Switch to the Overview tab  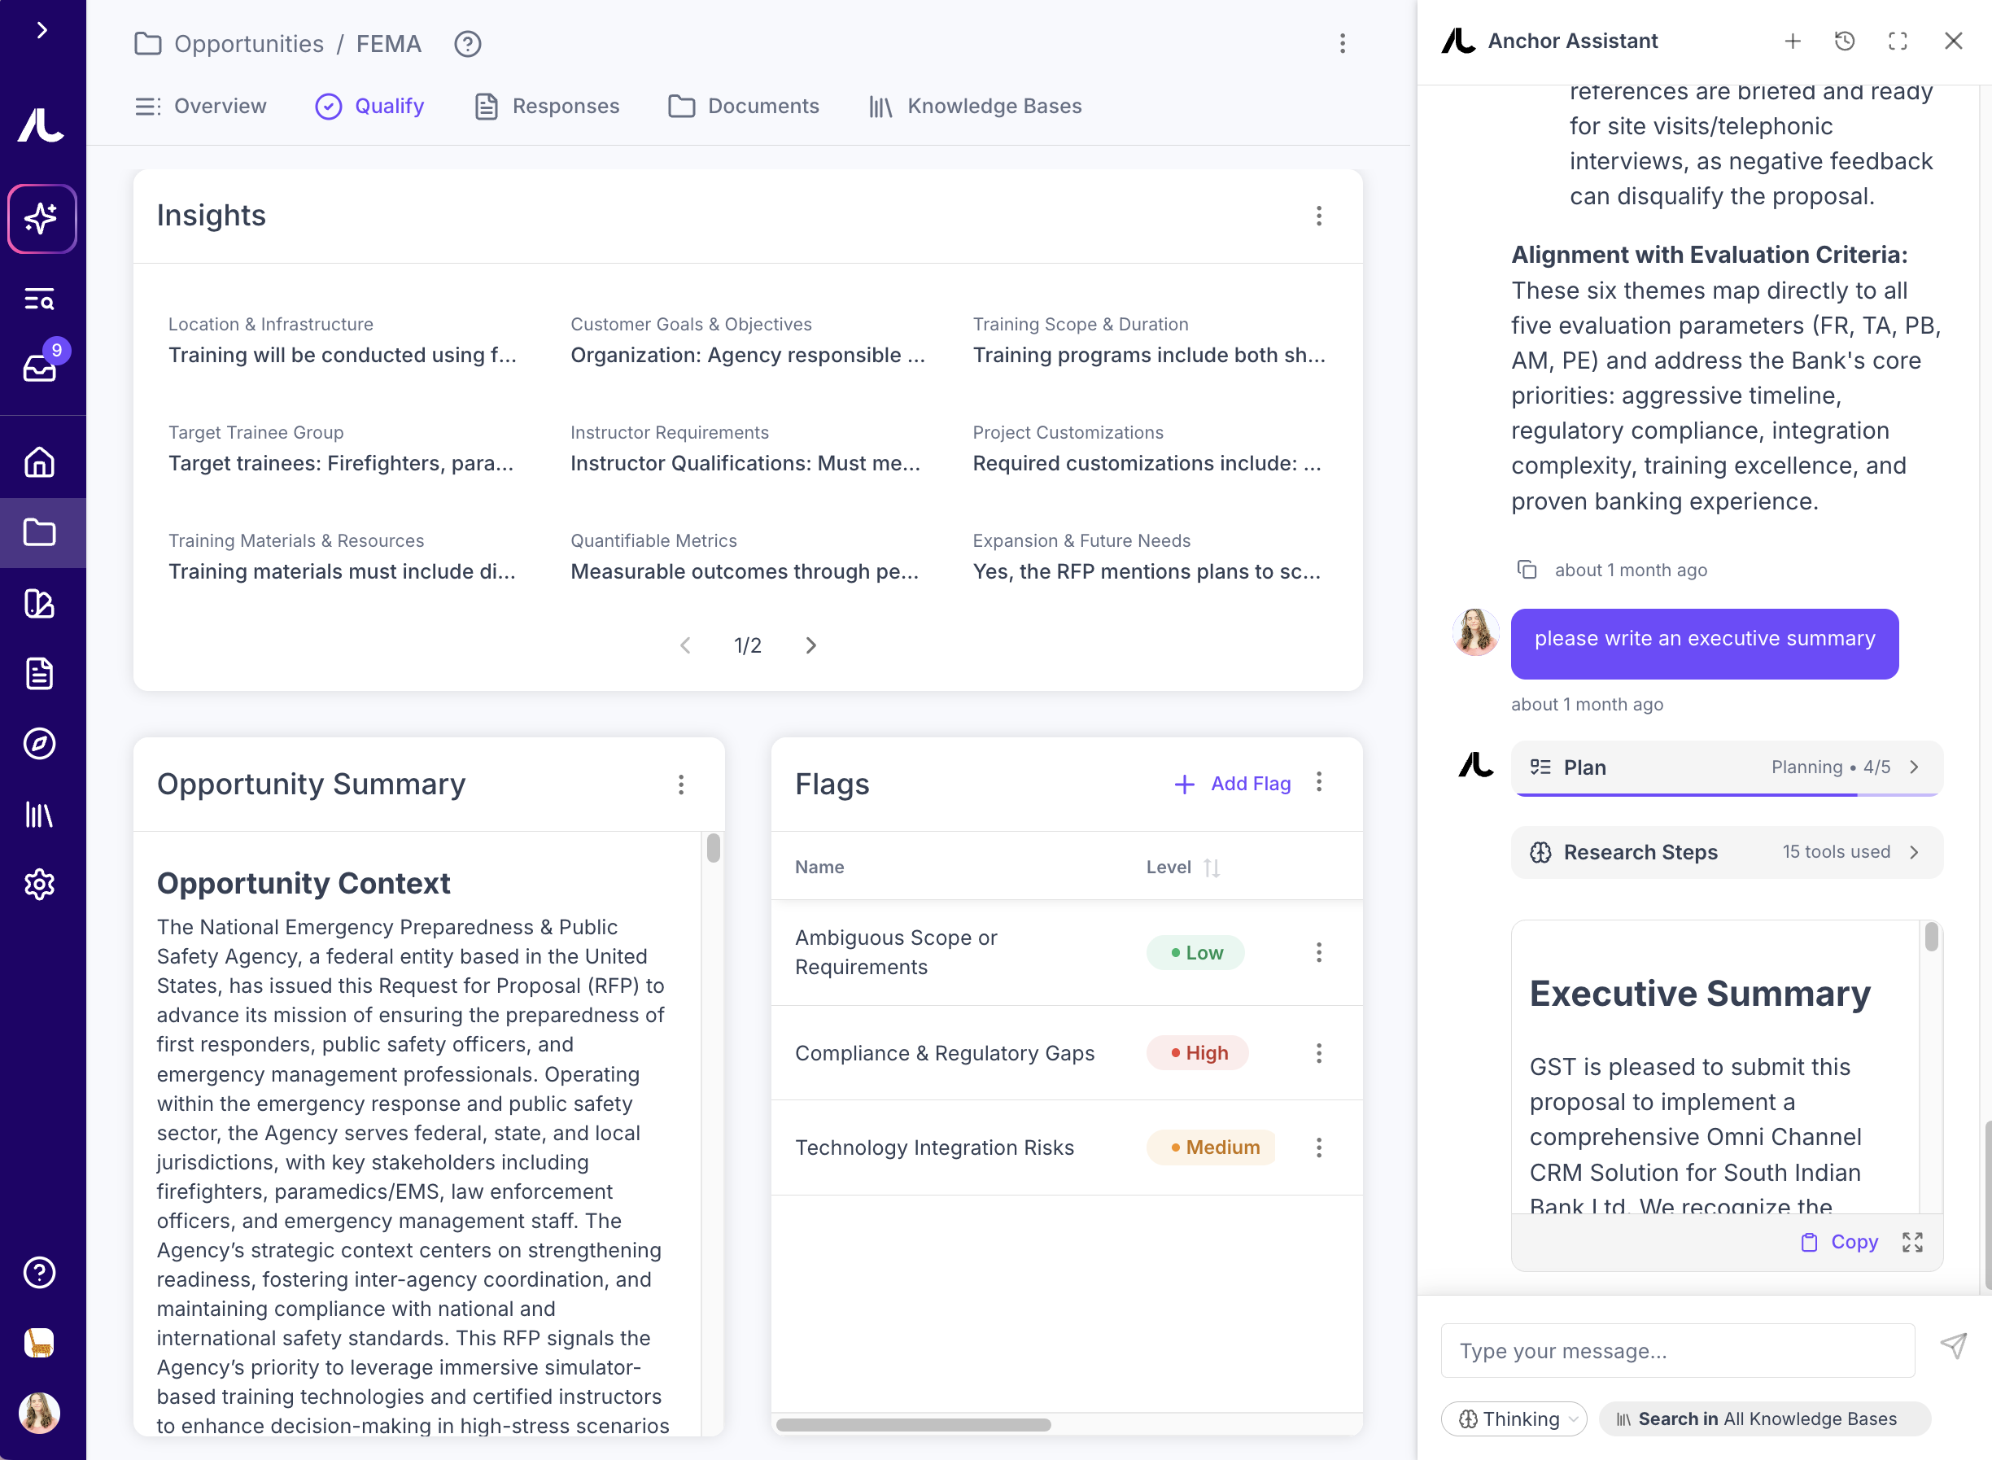201,106
